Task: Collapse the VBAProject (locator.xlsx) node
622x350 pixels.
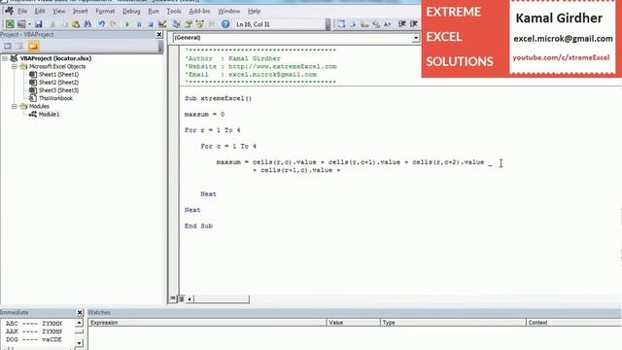Action: coord(5,58)
